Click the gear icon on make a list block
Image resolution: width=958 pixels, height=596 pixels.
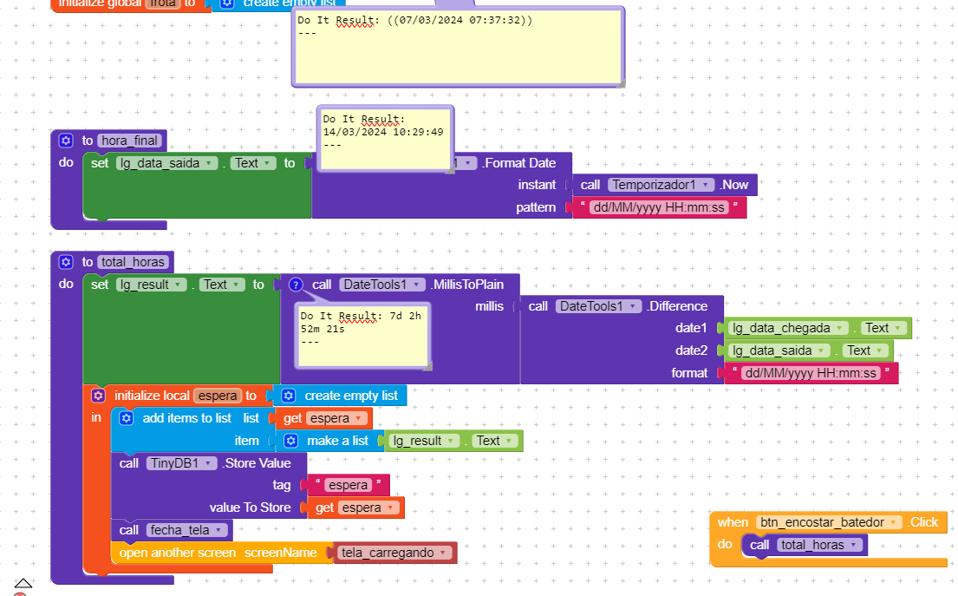tap(290, 440)
